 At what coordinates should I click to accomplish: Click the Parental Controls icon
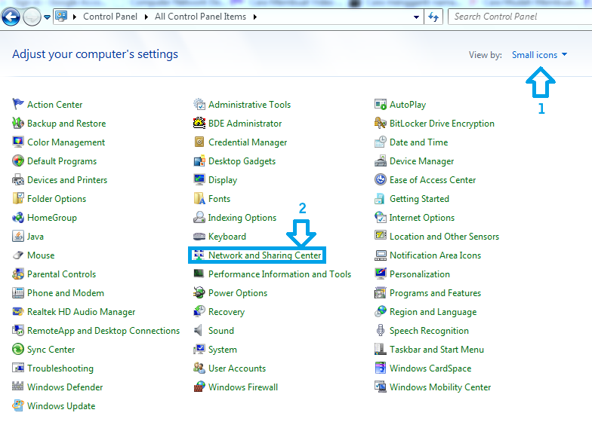coord(18,274)
